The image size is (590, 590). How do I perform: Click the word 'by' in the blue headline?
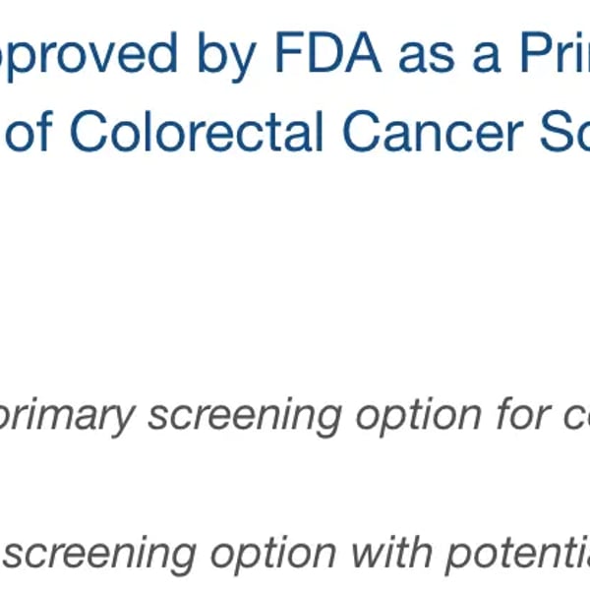[x=227, y=56]
